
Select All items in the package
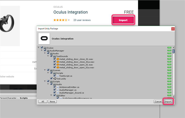43,101
